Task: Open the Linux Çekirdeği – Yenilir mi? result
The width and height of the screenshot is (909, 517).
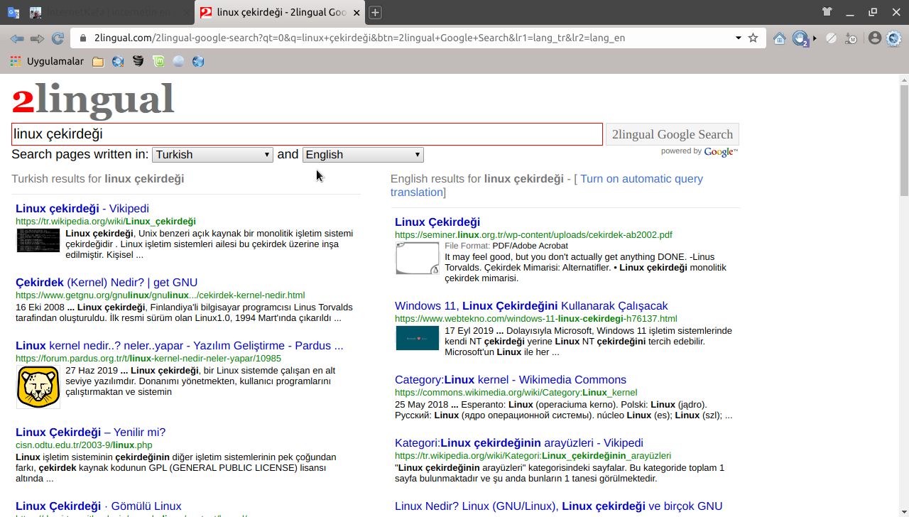Action: tap(90, 432)
